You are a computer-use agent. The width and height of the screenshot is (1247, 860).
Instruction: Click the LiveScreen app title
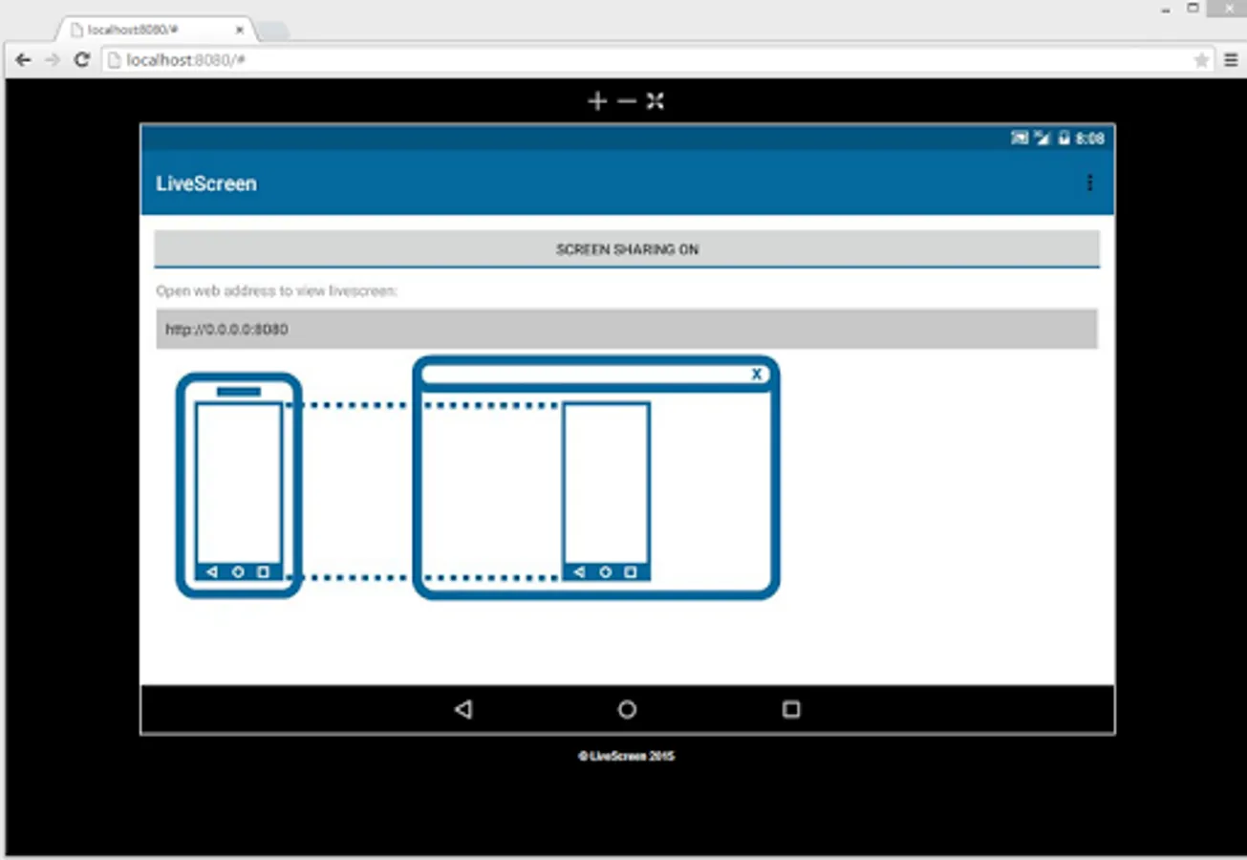click(x=206, y=183)
